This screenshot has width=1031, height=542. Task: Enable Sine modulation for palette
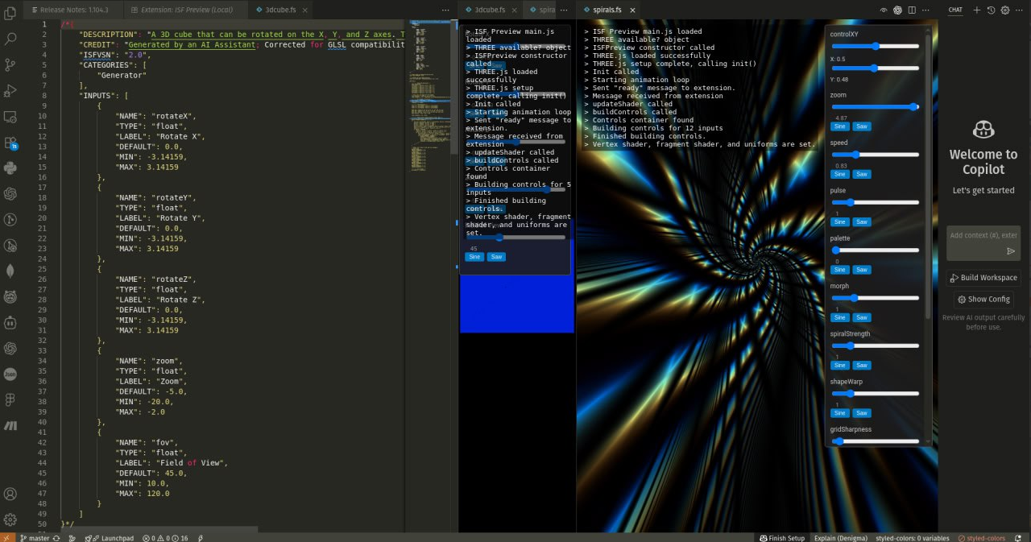pyautogui.click(x=839, y=270)
